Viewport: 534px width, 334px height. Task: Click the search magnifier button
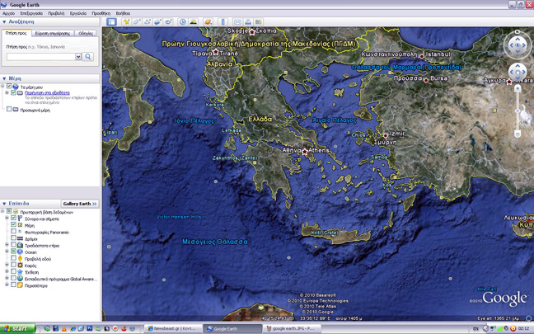coord(88,57)
